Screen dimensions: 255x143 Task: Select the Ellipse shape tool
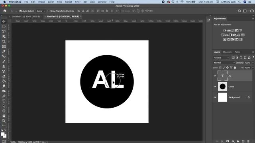point(4,111)
